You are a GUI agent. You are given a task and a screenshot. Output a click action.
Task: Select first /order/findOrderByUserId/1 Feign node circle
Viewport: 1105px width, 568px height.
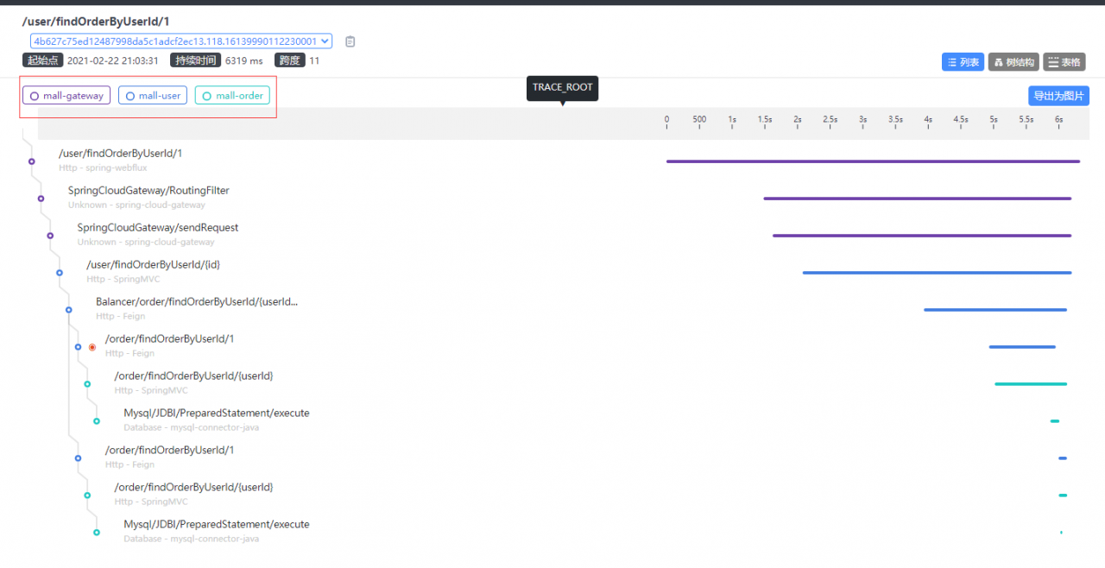[78, 347]
